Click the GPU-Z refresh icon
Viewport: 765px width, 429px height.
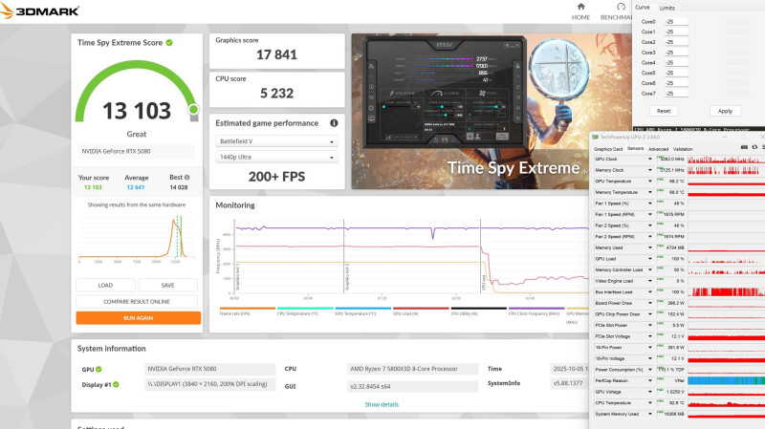(754, 147)
